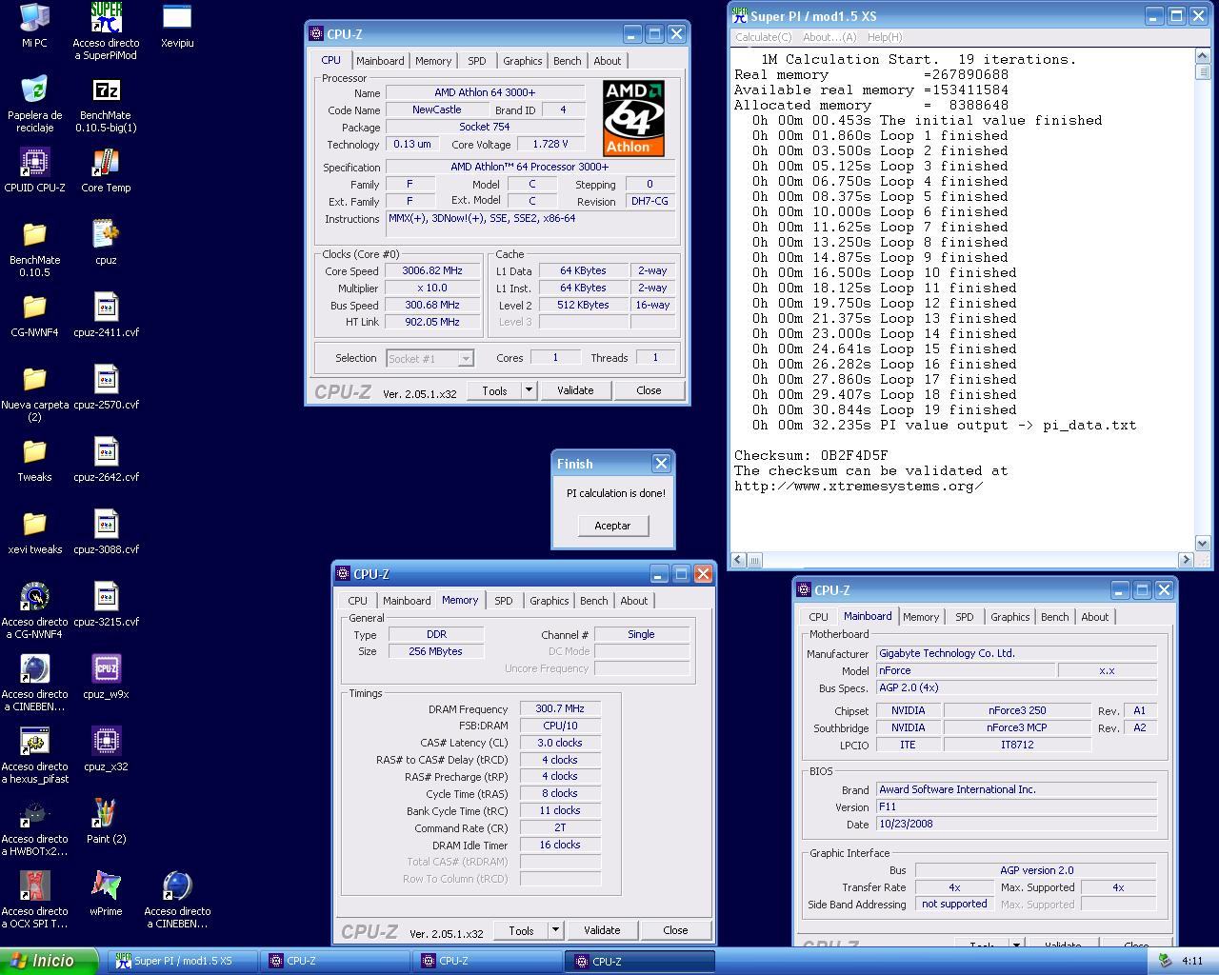The image size is (1219, 975).
Task: Open the Mi PC desktop icon
Action: pyautogui.click(x=34, y=17)
